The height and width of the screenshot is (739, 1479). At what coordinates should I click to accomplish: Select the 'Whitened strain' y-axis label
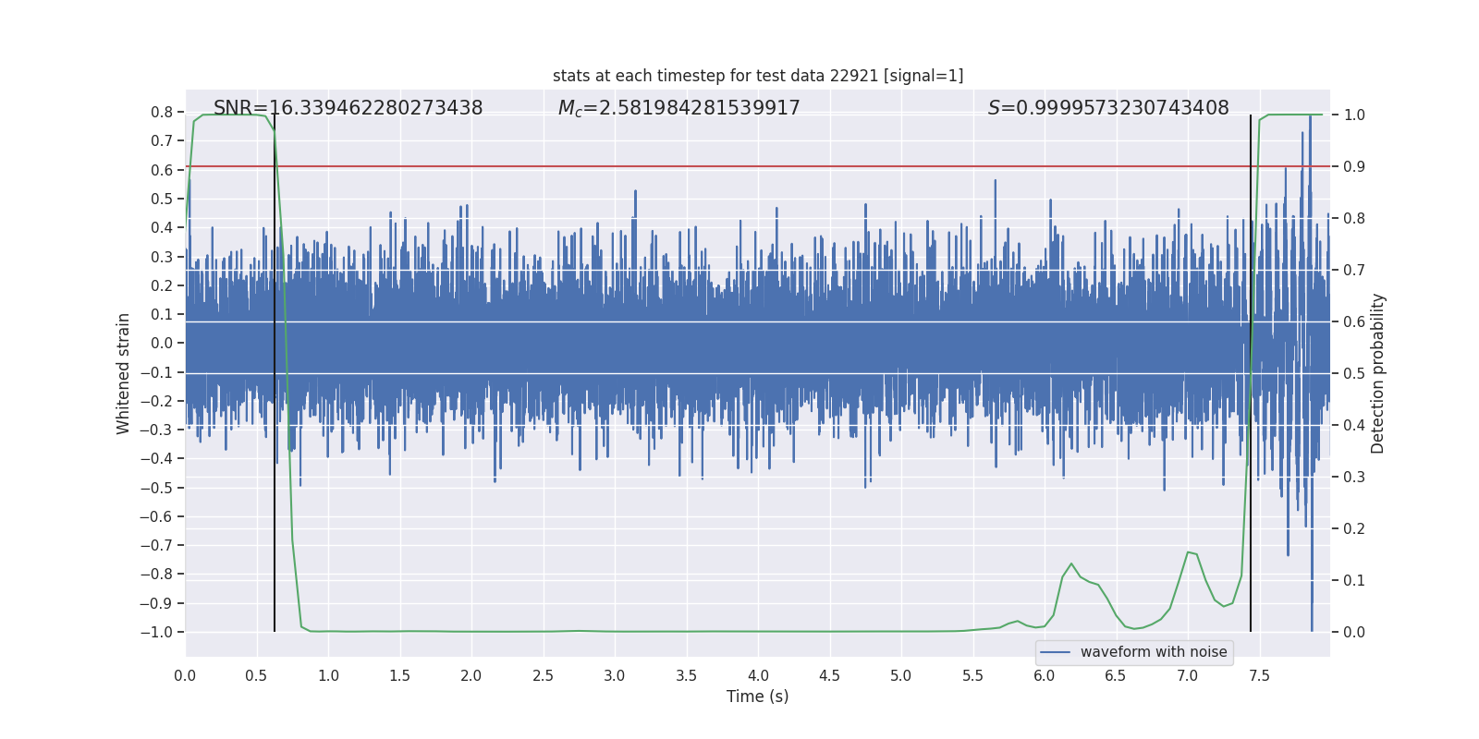tap(123, 373)
